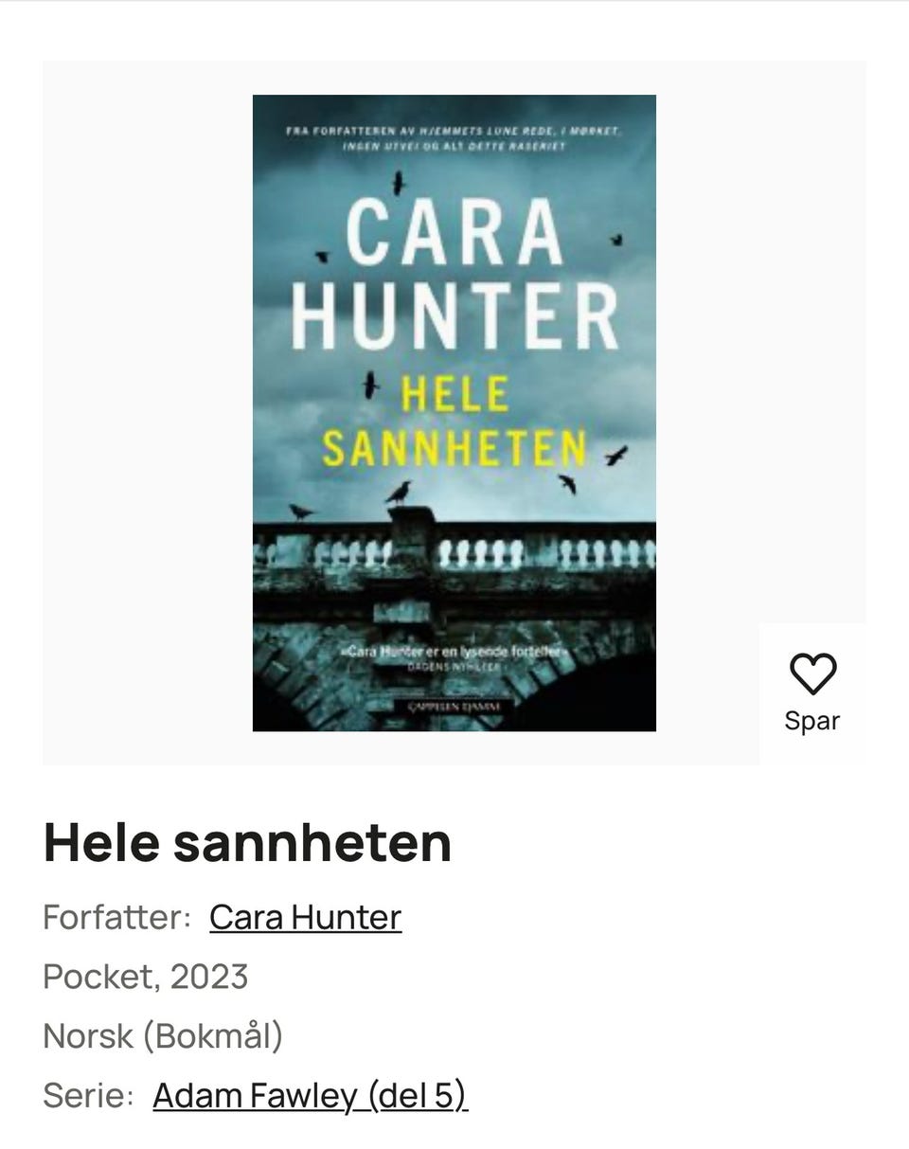Screen dimensions: 909x1149
Task: Click the Dagens Næringsliv quote on the cover
Action: [x=453, y=657]
